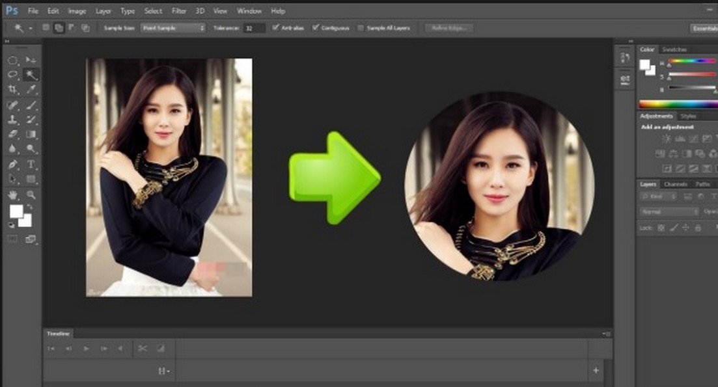The image size is (718, 387).
Task: Switch to the Channels tab
Action: coord(675,184)
